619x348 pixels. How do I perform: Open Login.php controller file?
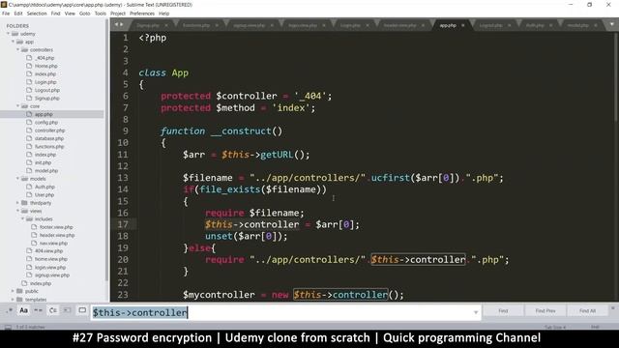click(45, 82)
